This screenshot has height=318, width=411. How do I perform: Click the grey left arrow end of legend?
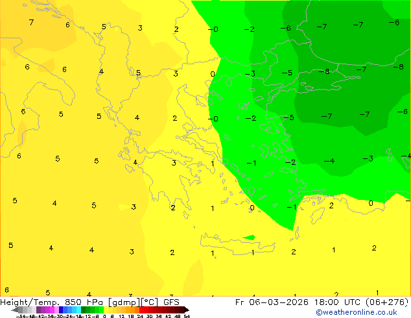coord(15,310)
